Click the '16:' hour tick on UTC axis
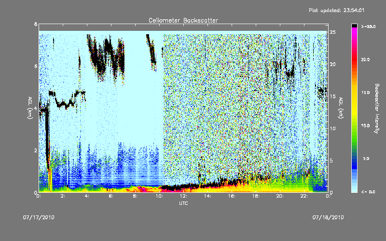Screen dimensions: 386x241 (232, 196)
